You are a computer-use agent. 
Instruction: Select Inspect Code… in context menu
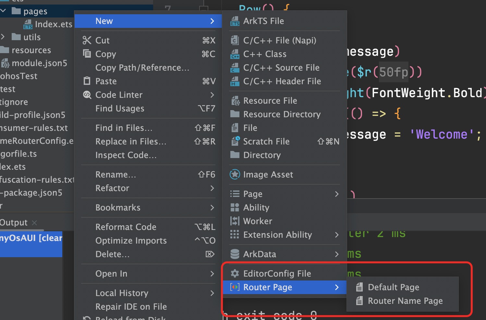[148, 155]
